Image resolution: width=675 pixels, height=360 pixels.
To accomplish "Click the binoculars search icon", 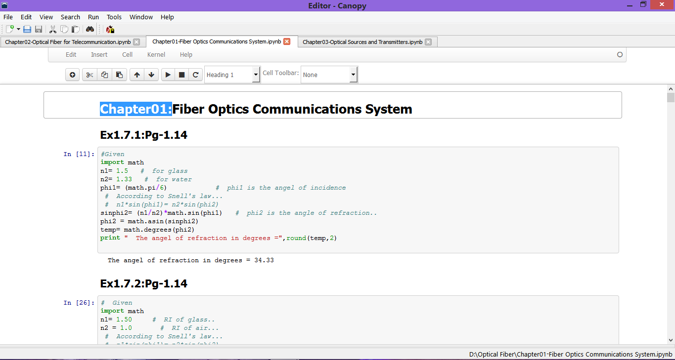I will [90, 30].
